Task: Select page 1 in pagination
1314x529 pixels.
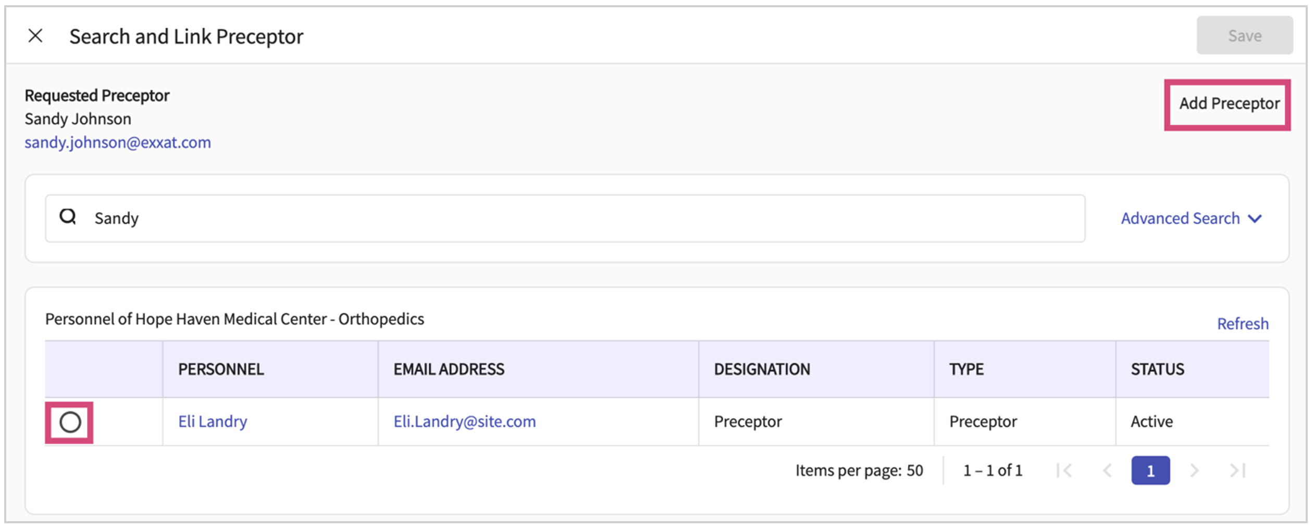Action: 1150,471
